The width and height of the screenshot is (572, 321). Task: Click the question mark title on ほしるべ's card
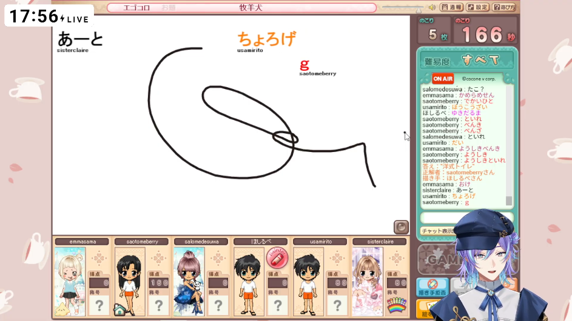pos(278,305)
